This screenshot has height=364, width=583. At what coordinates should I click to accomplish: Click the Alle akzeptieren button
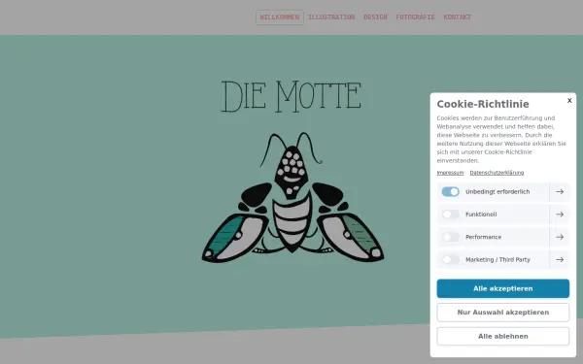tap(503, 288)
